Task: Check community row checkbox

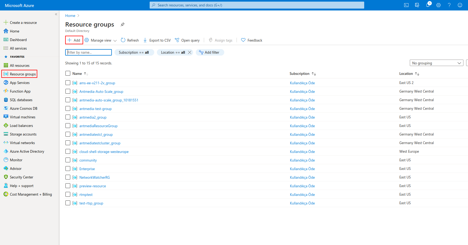Action: [x=68, y=160]
